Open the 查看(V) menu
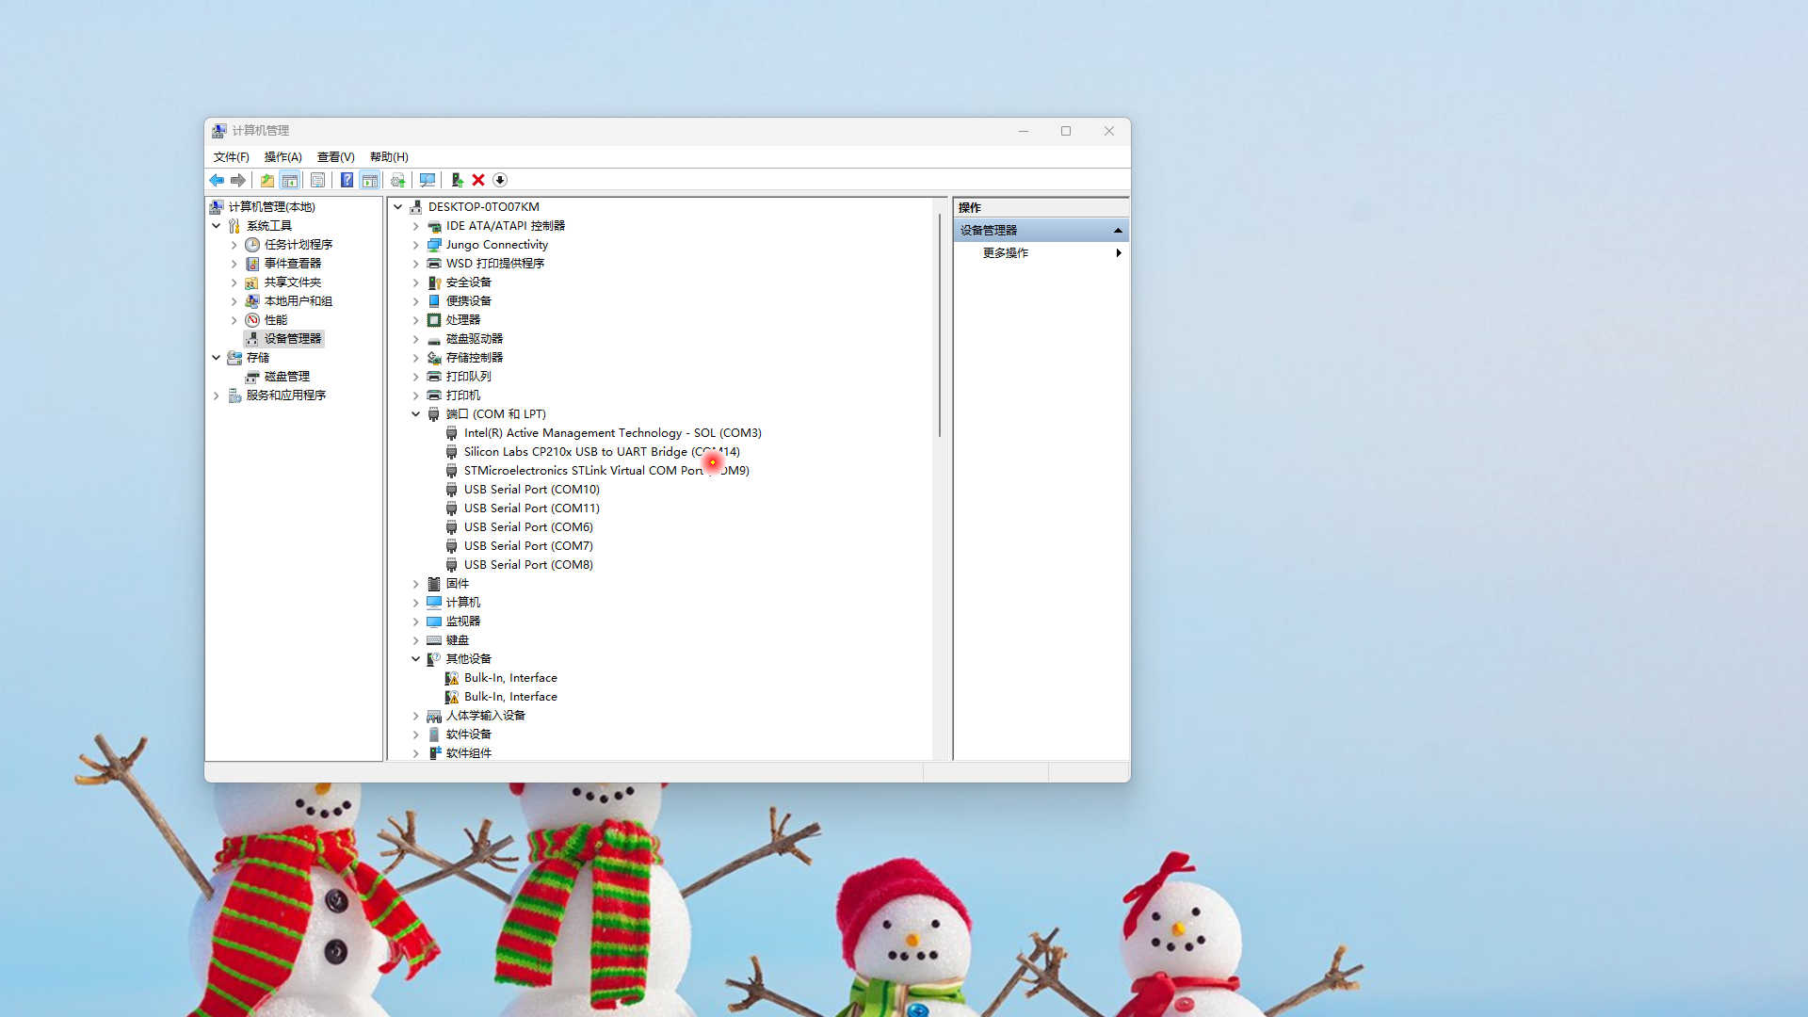The image size is (1808, 1017). (335, 157)
